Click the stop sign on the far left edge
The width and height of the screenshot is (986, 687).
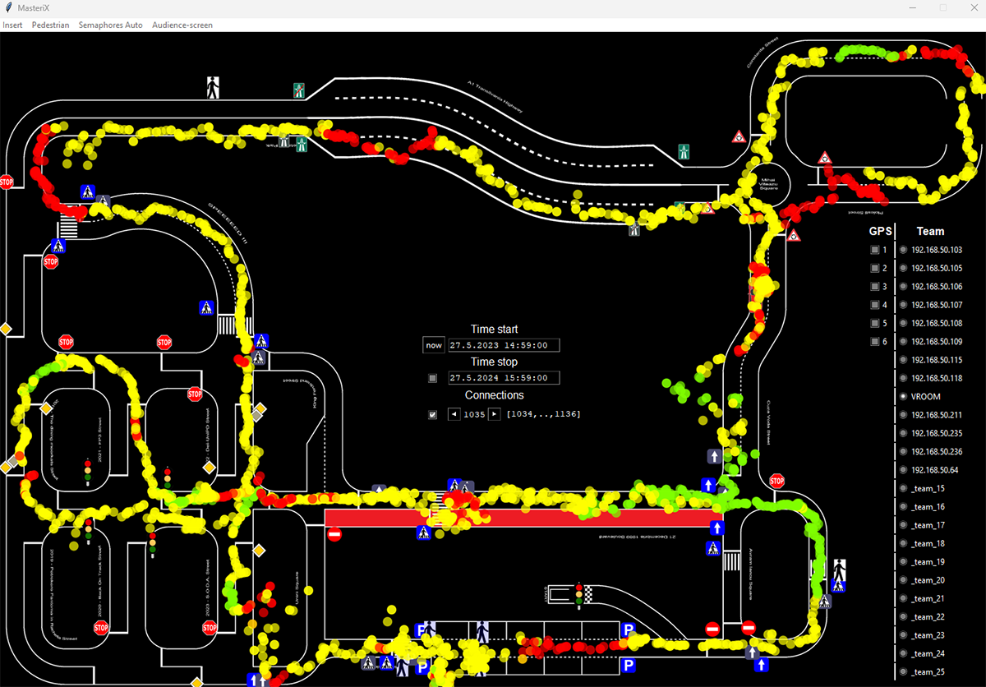coord(7,182)
